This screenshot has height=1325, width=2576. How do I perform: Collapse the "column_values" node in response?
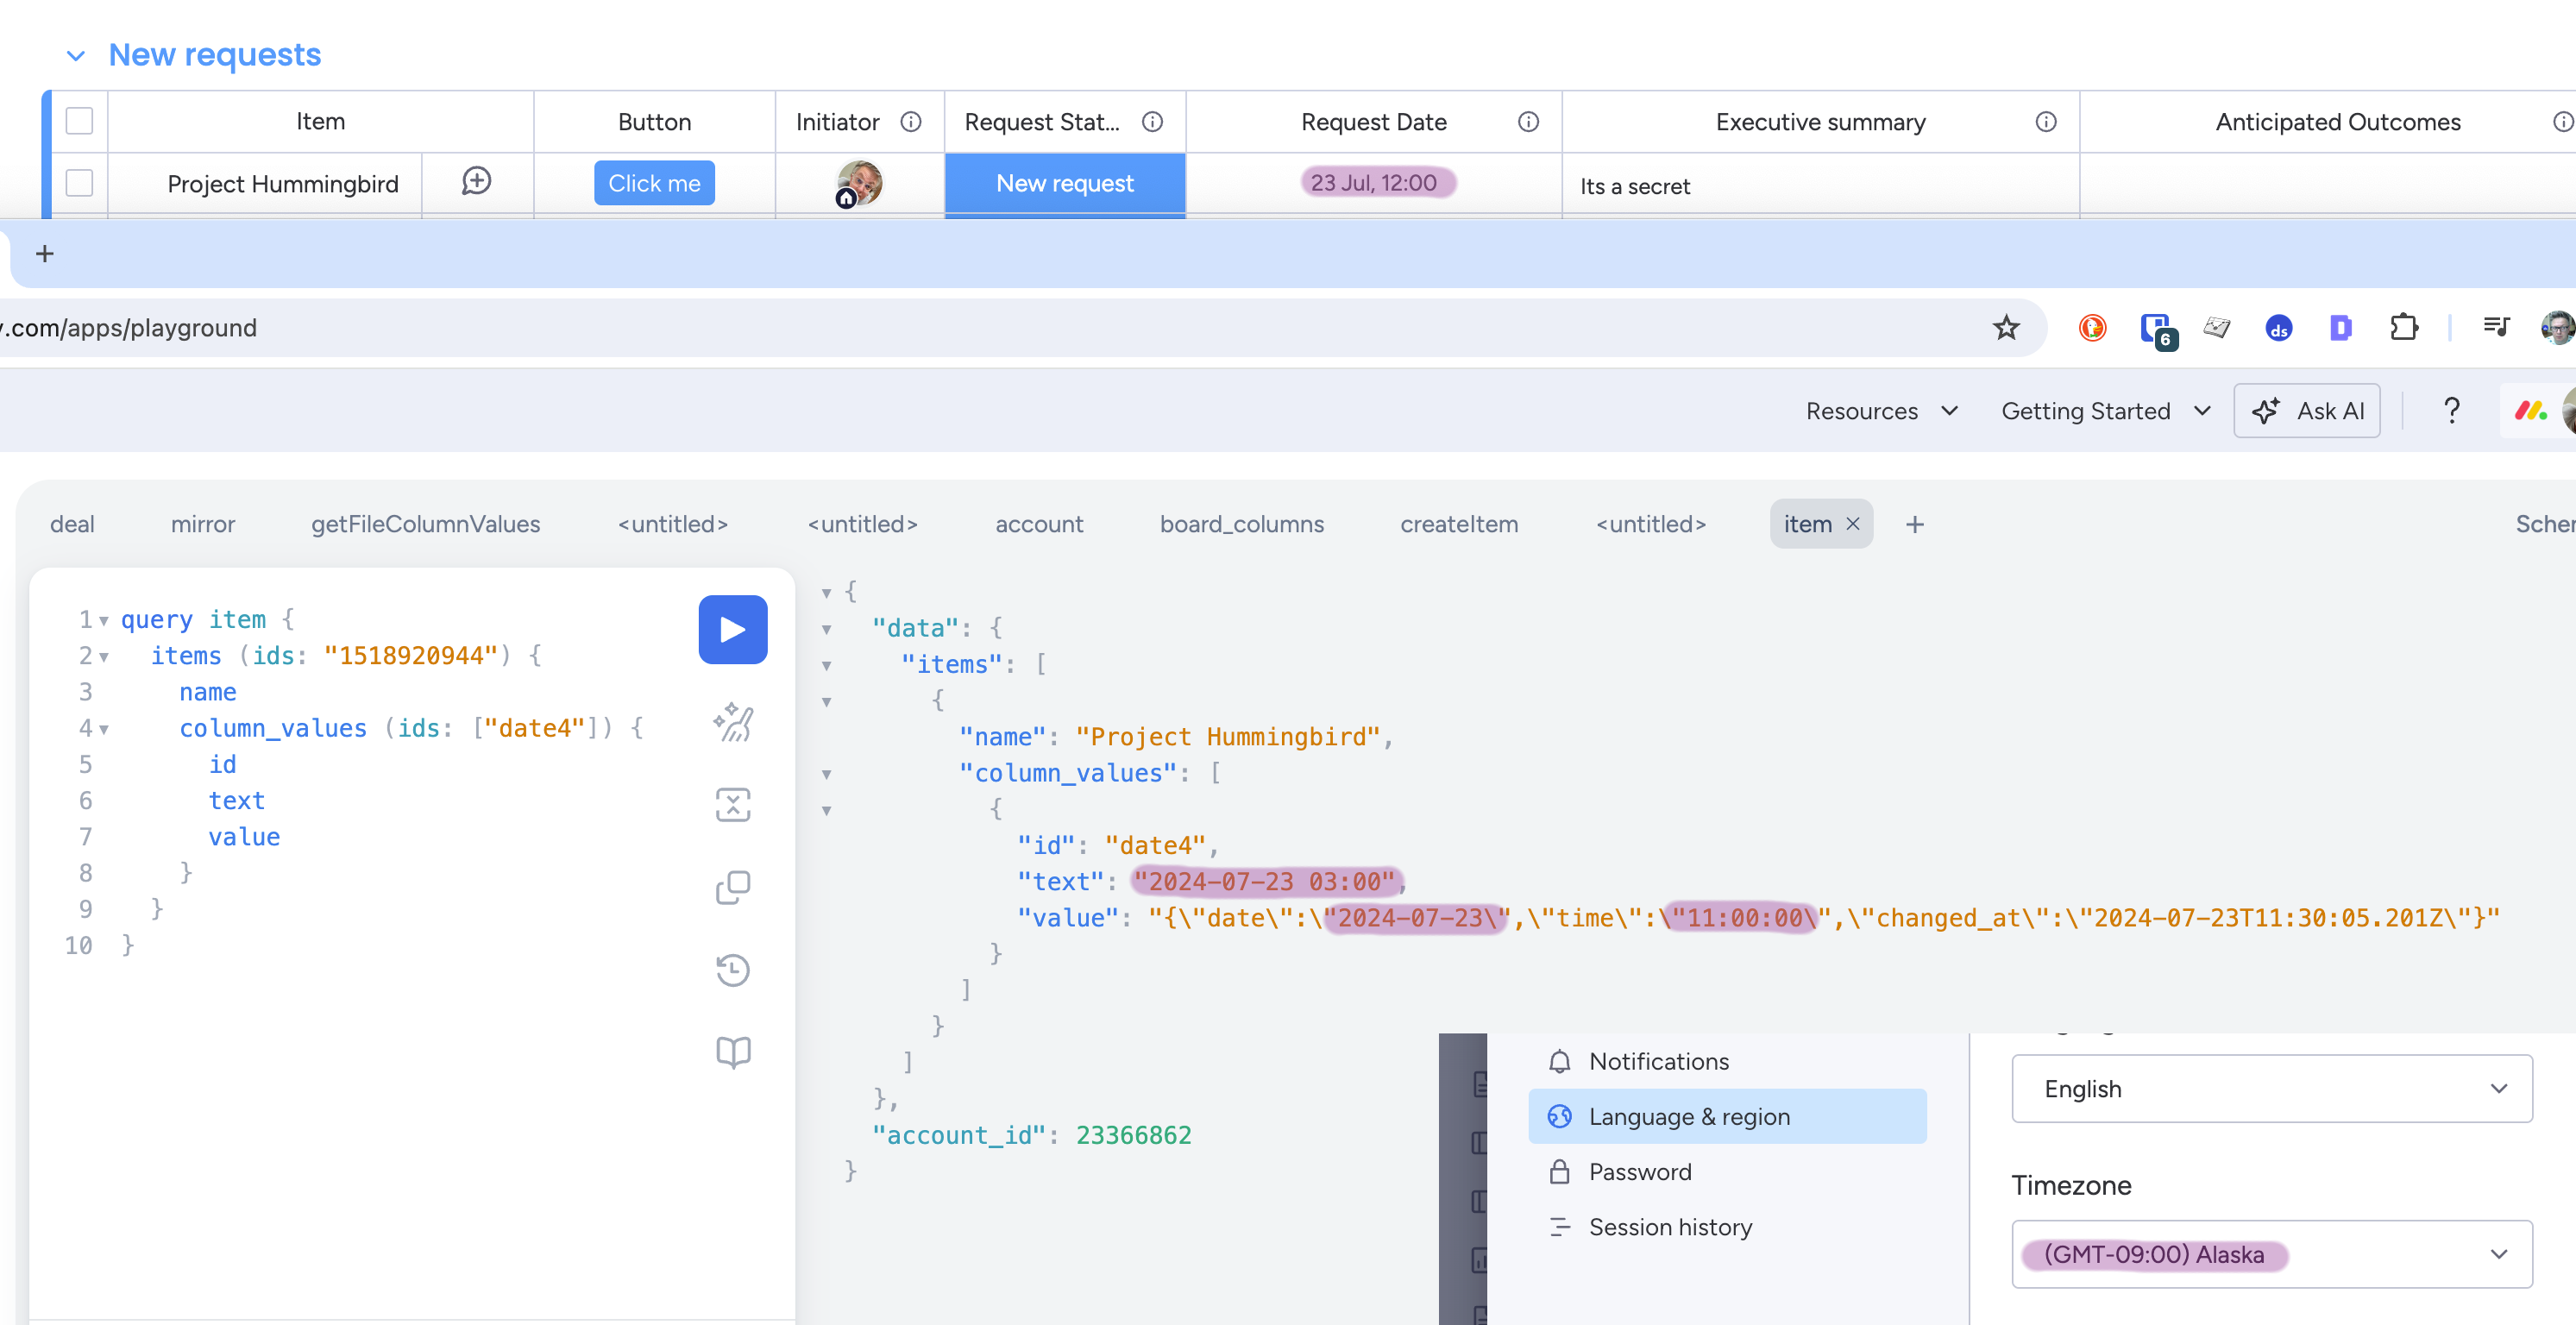827,775
